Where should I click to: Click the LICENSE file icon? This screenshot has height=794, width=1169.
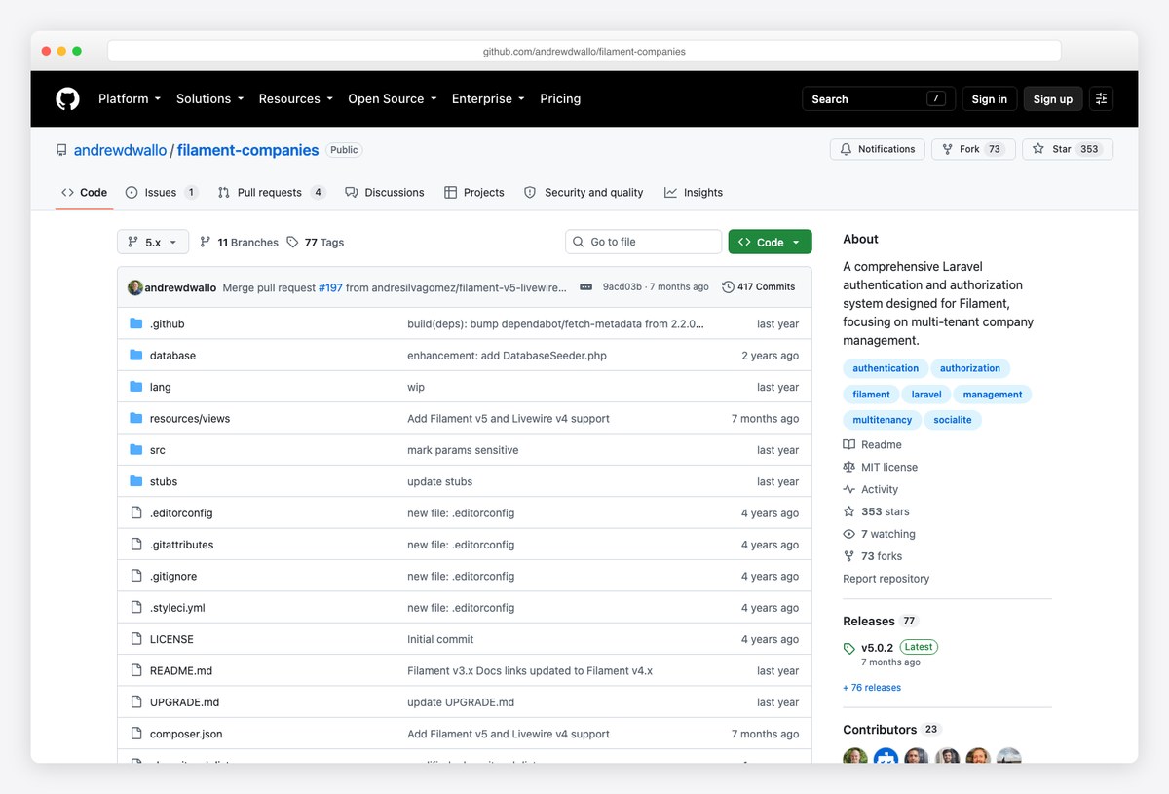(136, 639)
